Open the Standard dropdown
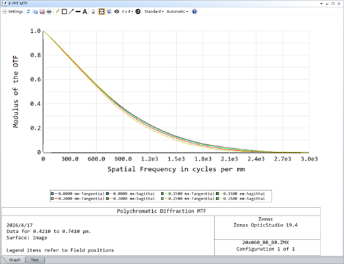The height and width of the screenshot is (264, 344). [154, 12]
